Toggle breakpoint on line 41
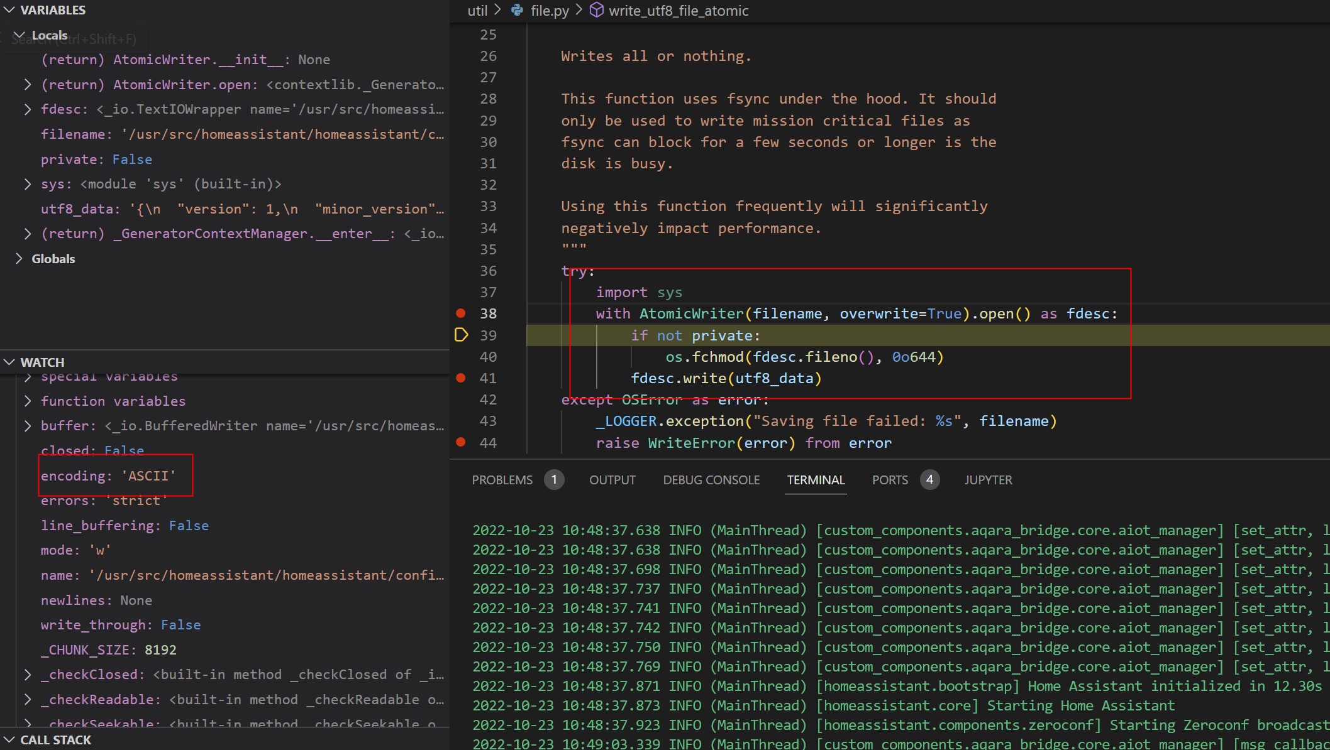Viewport: 1330px width, 750px height. click(461, 378)
